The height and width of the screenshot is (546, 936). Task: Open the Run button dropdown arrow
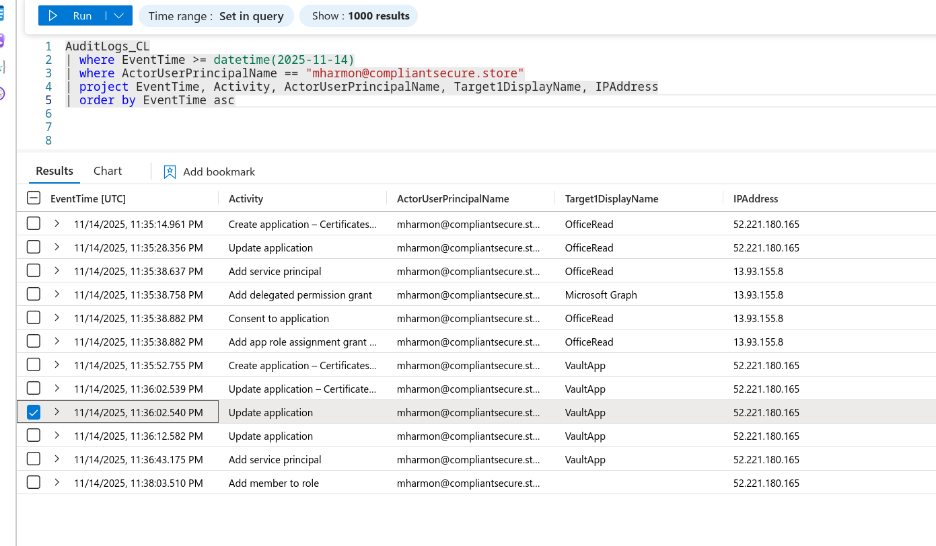coord(118,15)
